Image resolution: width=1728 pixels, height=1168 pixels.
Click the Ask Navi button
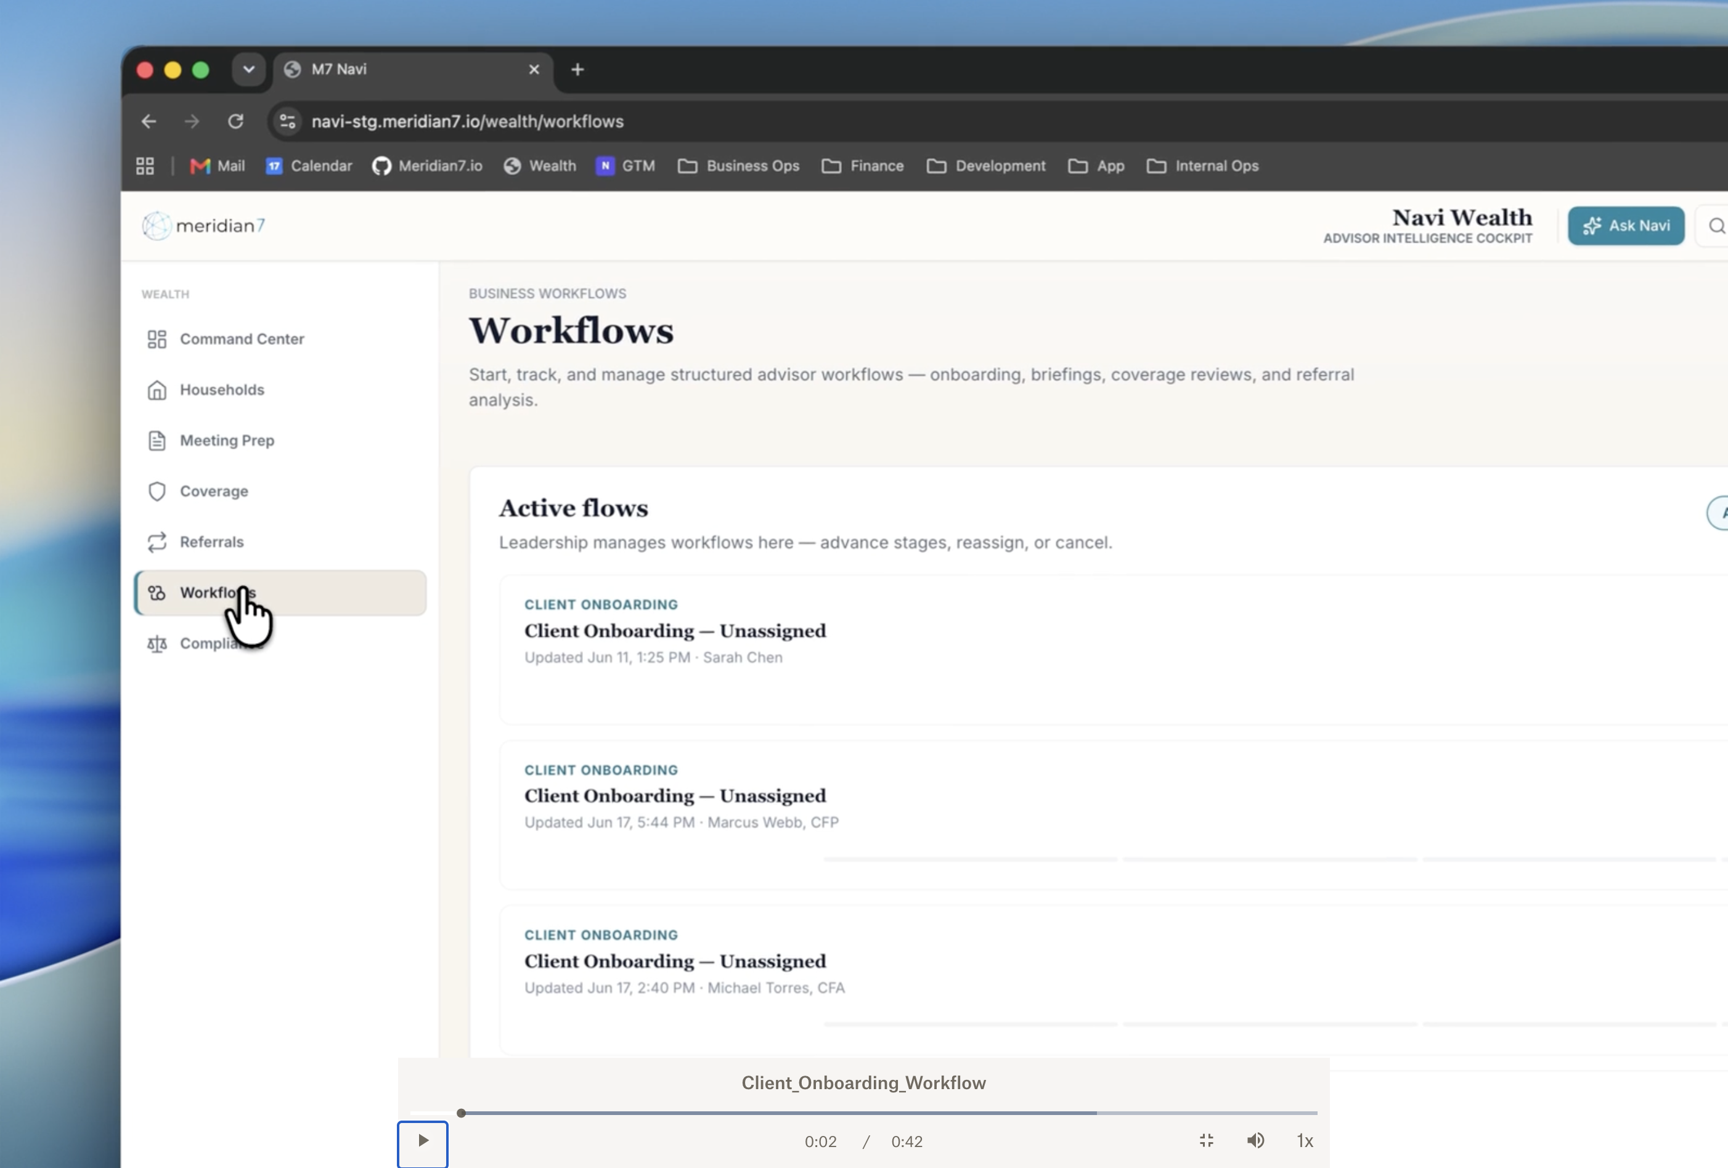click(x=1626, y=226)
